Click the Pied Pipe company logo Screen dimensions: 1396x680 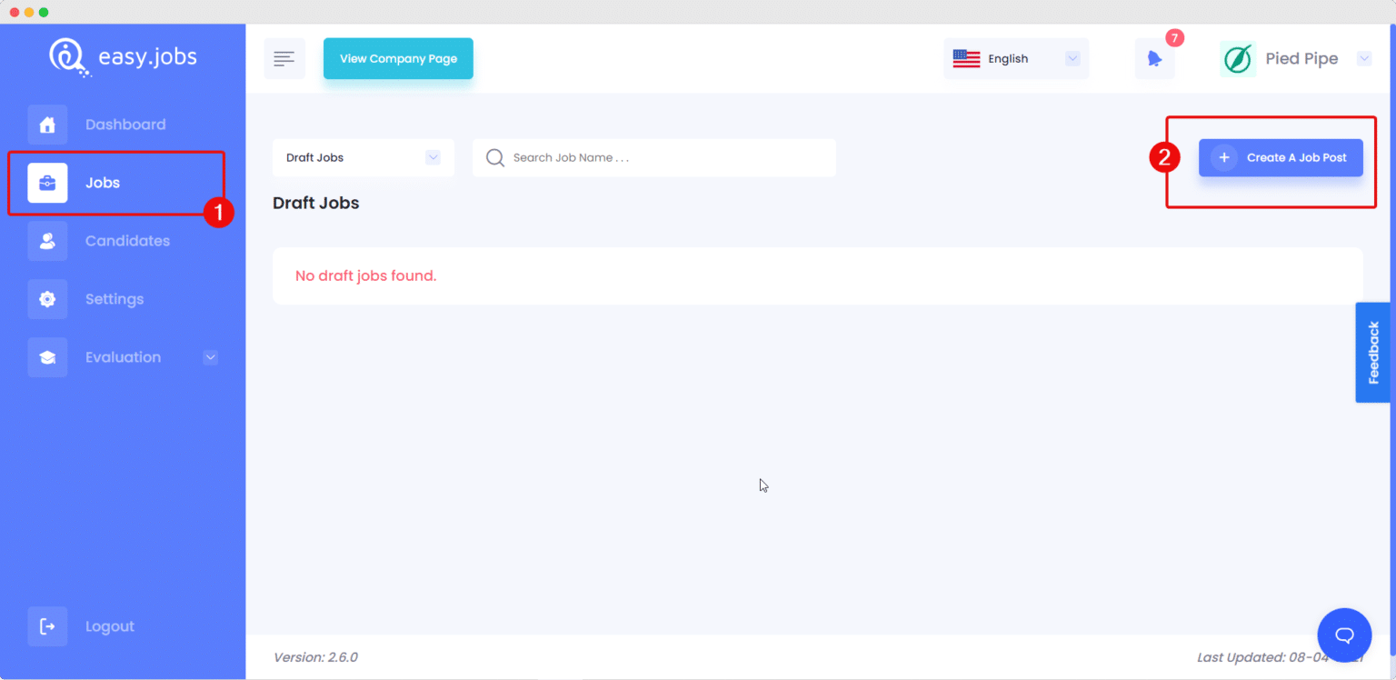pos(1237,59)
